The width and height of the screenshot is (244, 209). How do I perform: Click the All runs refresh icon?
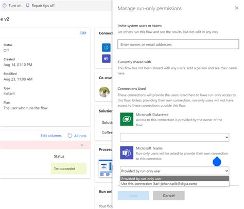click(x=70, y=136)
